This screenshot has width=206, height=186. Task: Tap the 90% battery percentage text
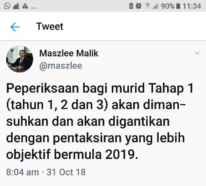[x=168, y=6]
